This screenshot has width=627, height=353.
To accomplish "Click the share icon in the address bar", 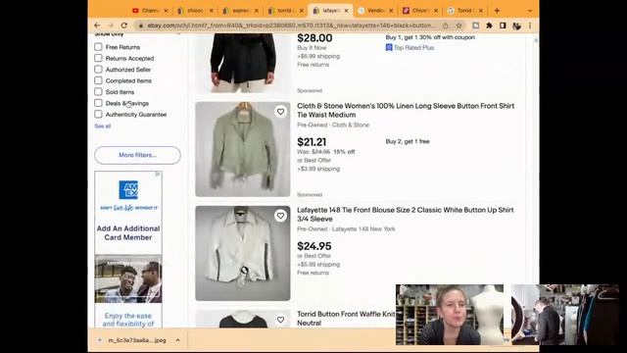I will click(445, 25).
